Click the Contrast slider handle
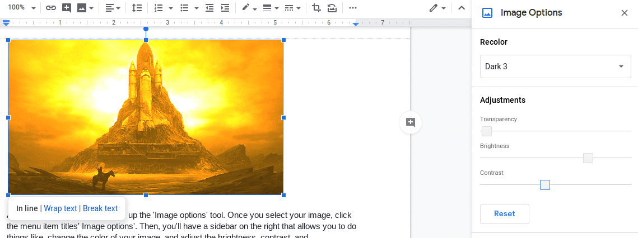Screen dimensions: 638x238 pos(545,185)
